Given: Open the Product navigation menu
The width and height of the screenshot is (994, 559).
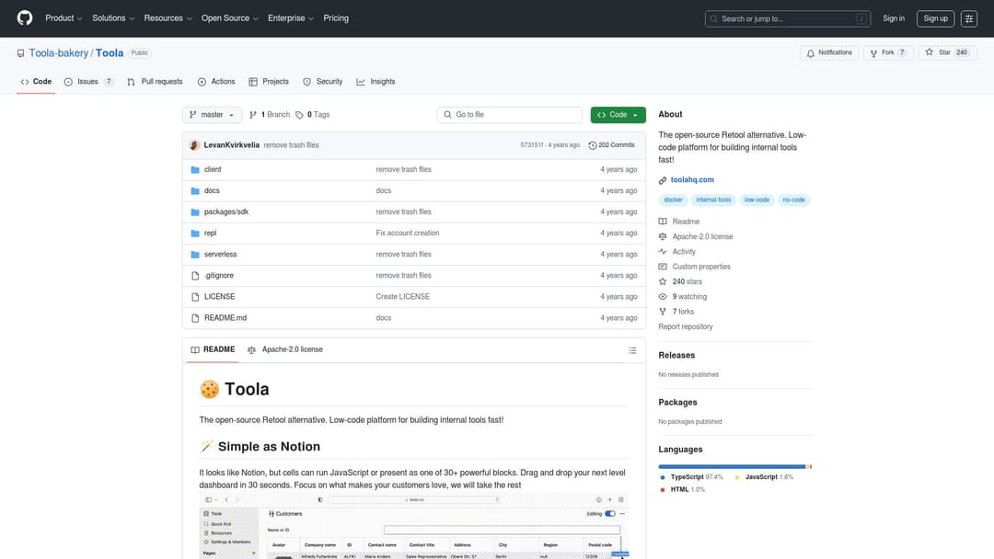Looking at the screenshot, I should (x=64, y=18).
